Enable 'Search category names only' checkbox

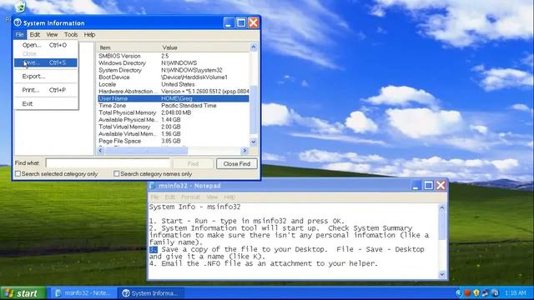(x=117, y=174)
